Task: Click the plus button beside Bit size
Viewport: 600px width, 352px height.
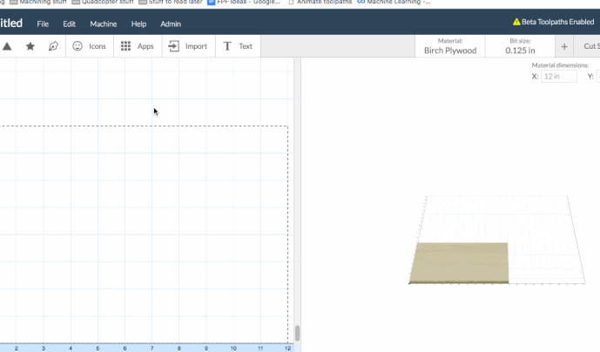Action: tap(564, 46)
